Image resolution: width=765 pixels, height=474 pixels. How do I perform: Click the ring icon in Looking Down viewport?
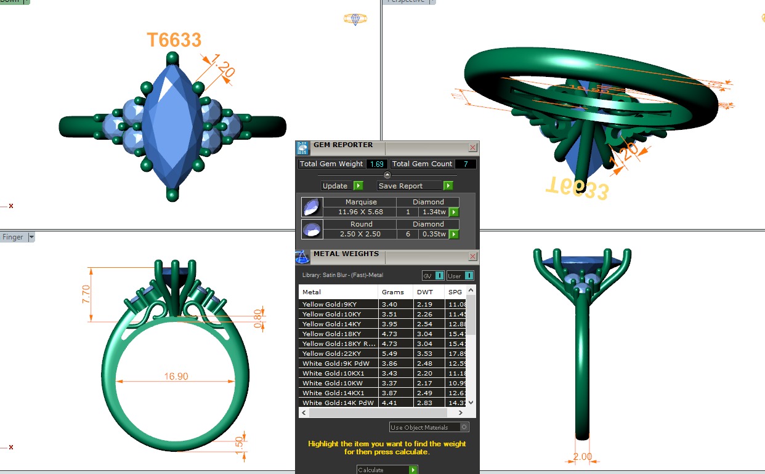(x=355, y=19)
